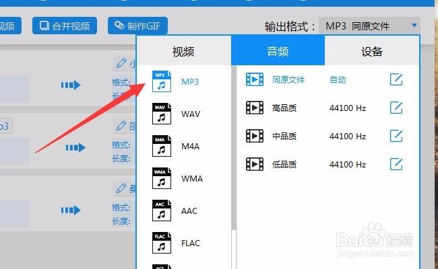
Task: Select the M4A format file icon
Action: pos(162,146)
